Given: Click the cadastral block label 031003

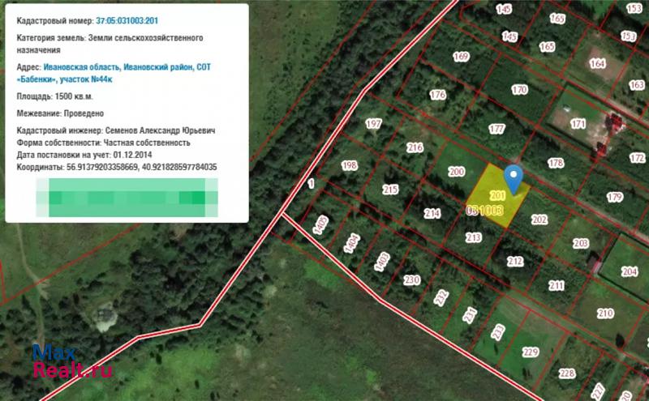Looking at the screenshot, I should tap(485, 210).
